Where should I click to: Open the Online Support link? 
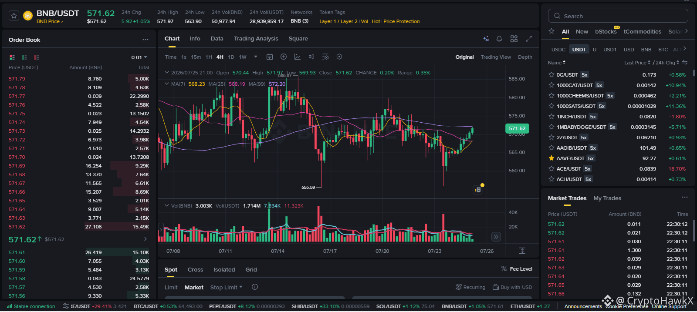coord(669,306)
